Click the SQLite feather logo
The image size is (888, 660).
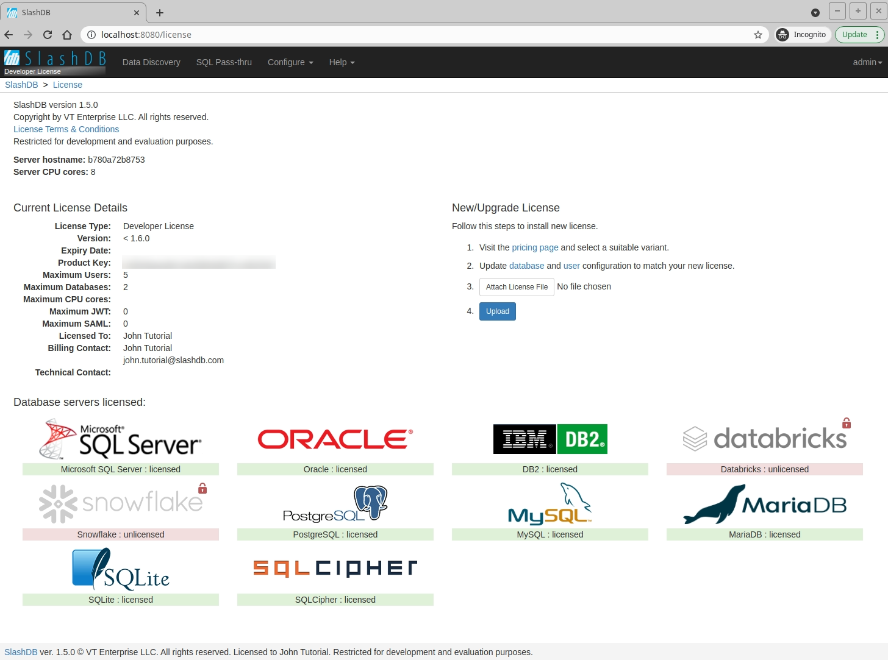point(121,569)
